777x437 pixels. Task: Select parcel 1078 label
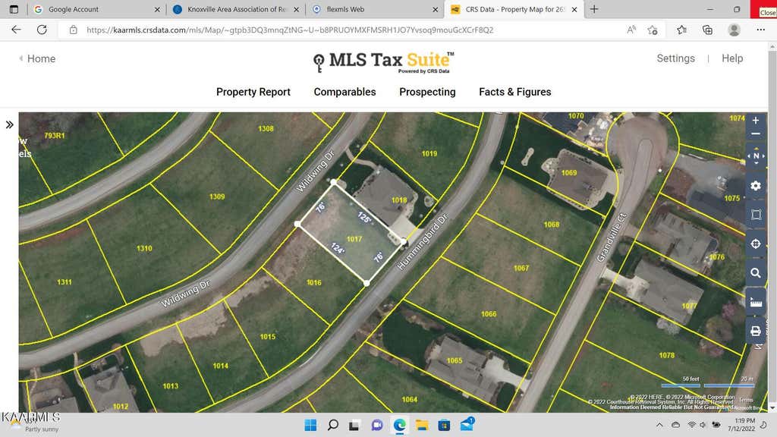click(x=666, y=355)
